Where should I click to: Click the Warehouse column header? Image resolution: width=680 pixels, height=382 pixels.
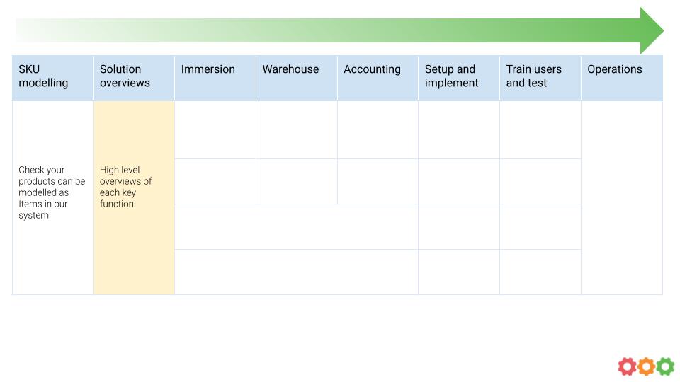297,79
